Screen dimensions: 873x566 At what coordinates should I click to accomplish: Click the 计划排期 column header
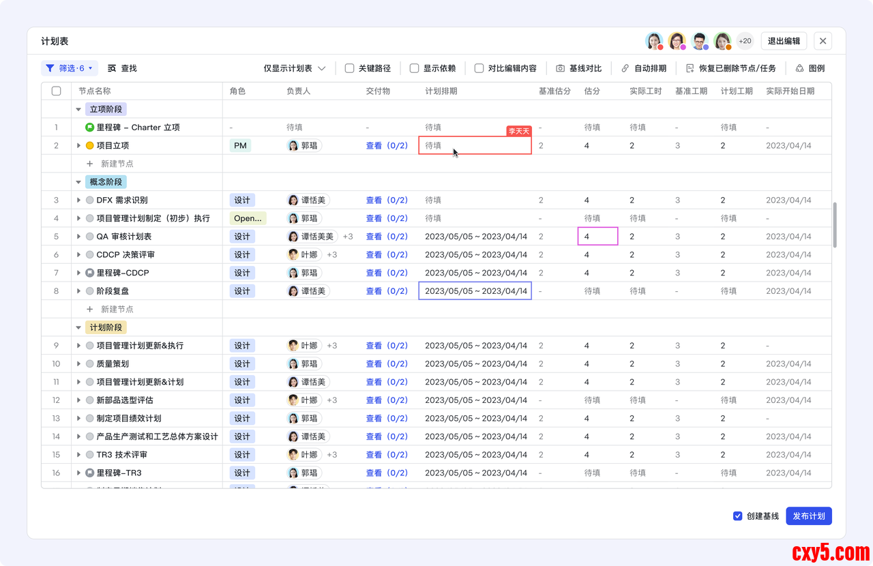coord(441,91)
